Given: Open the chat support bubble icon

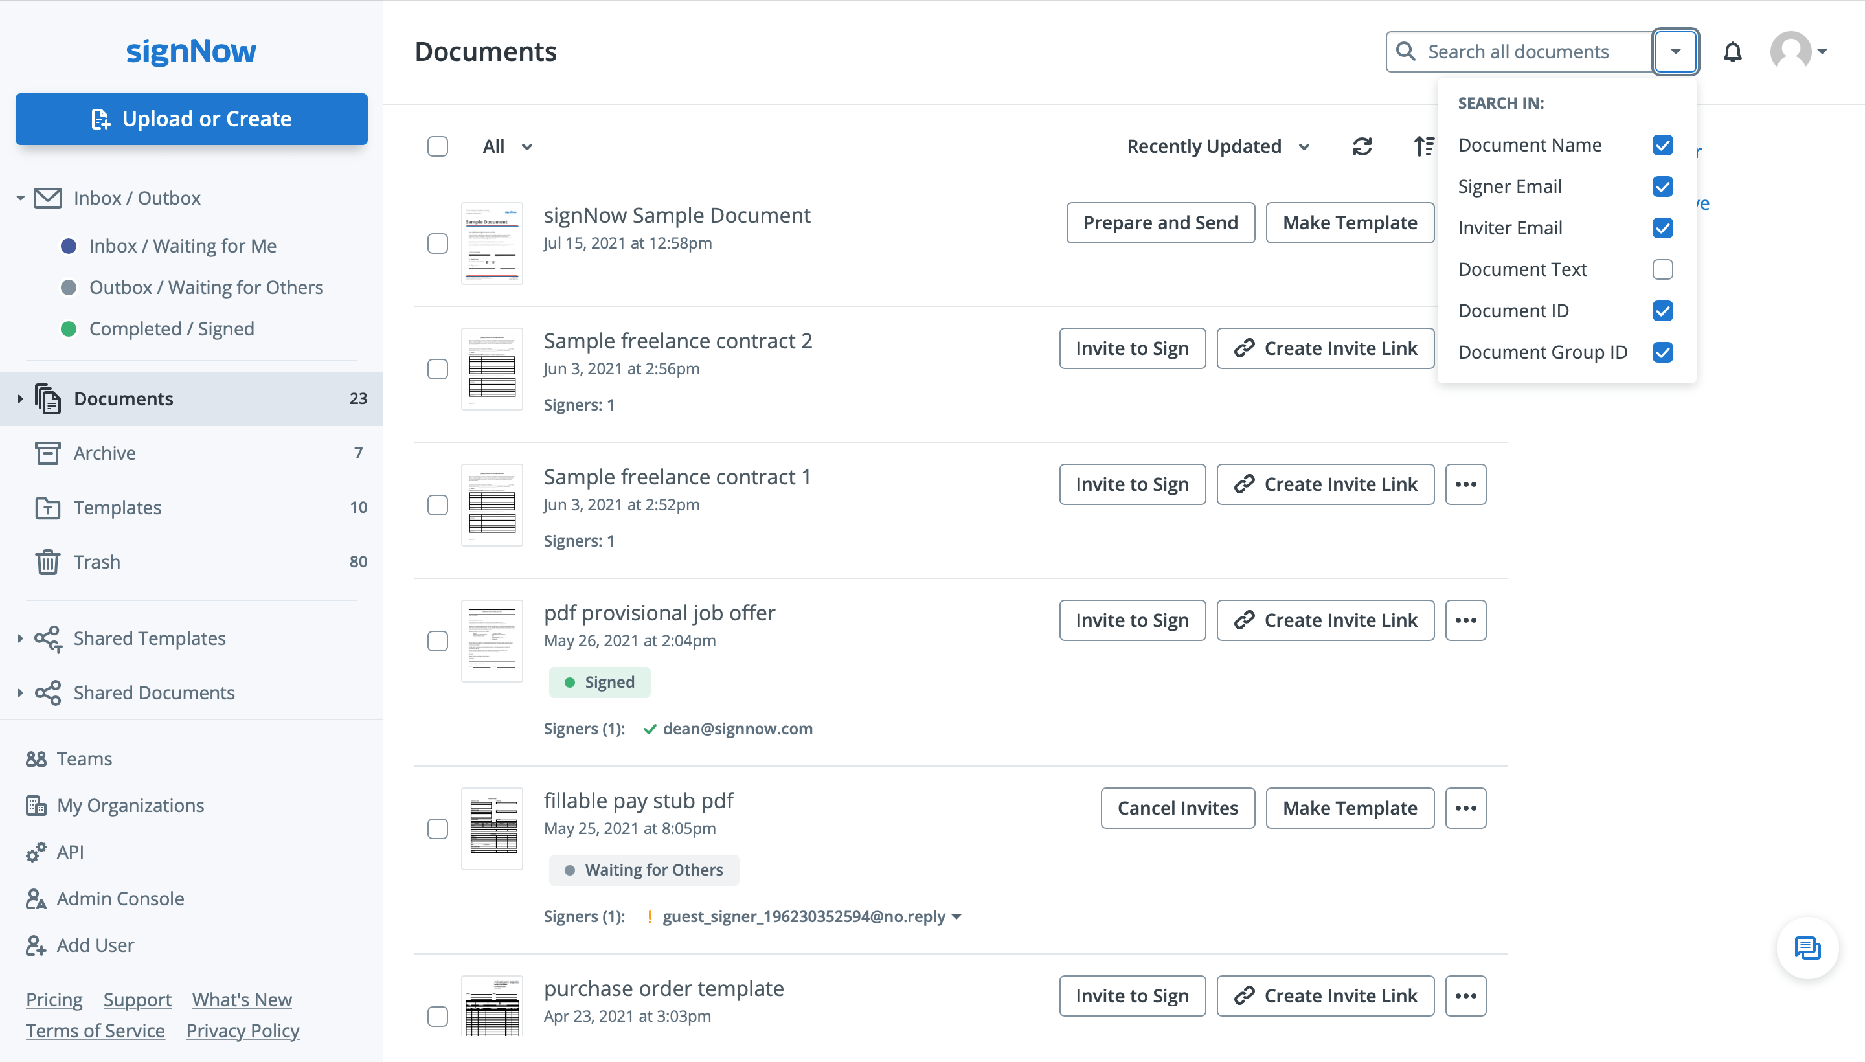Looking at the screenshot, I should 1807,947.
